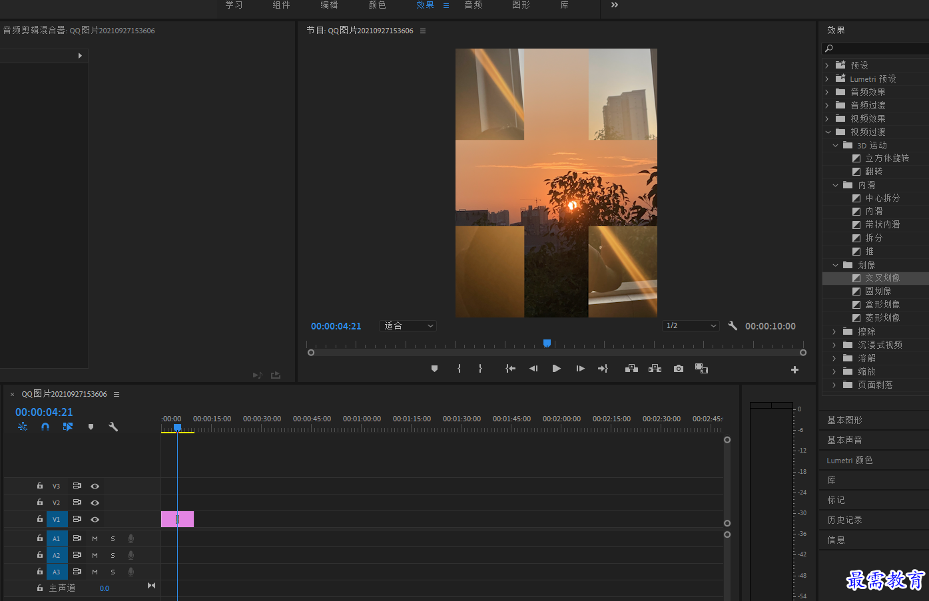
Task: Collapse the 划像 folder
Action: point(835,265)
